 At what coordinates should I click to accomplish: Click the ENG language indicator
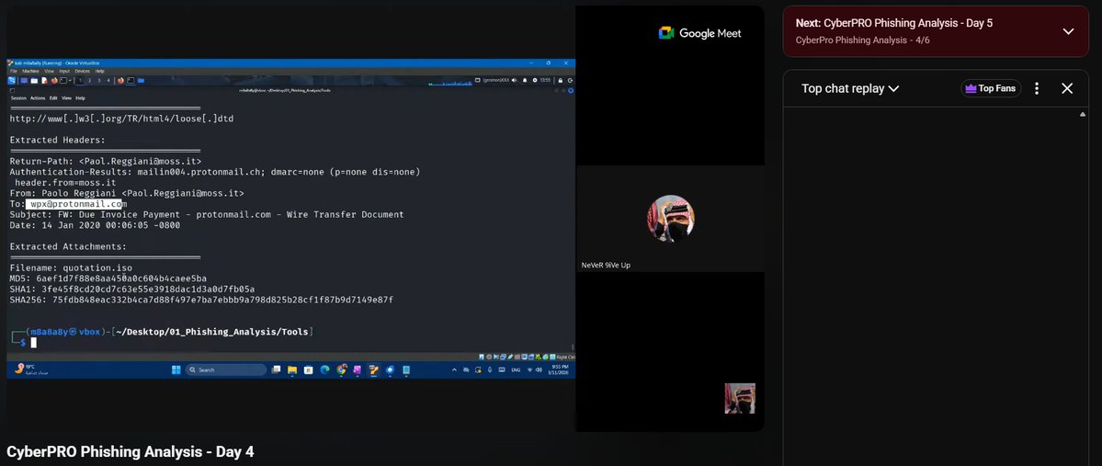point(516,369)
